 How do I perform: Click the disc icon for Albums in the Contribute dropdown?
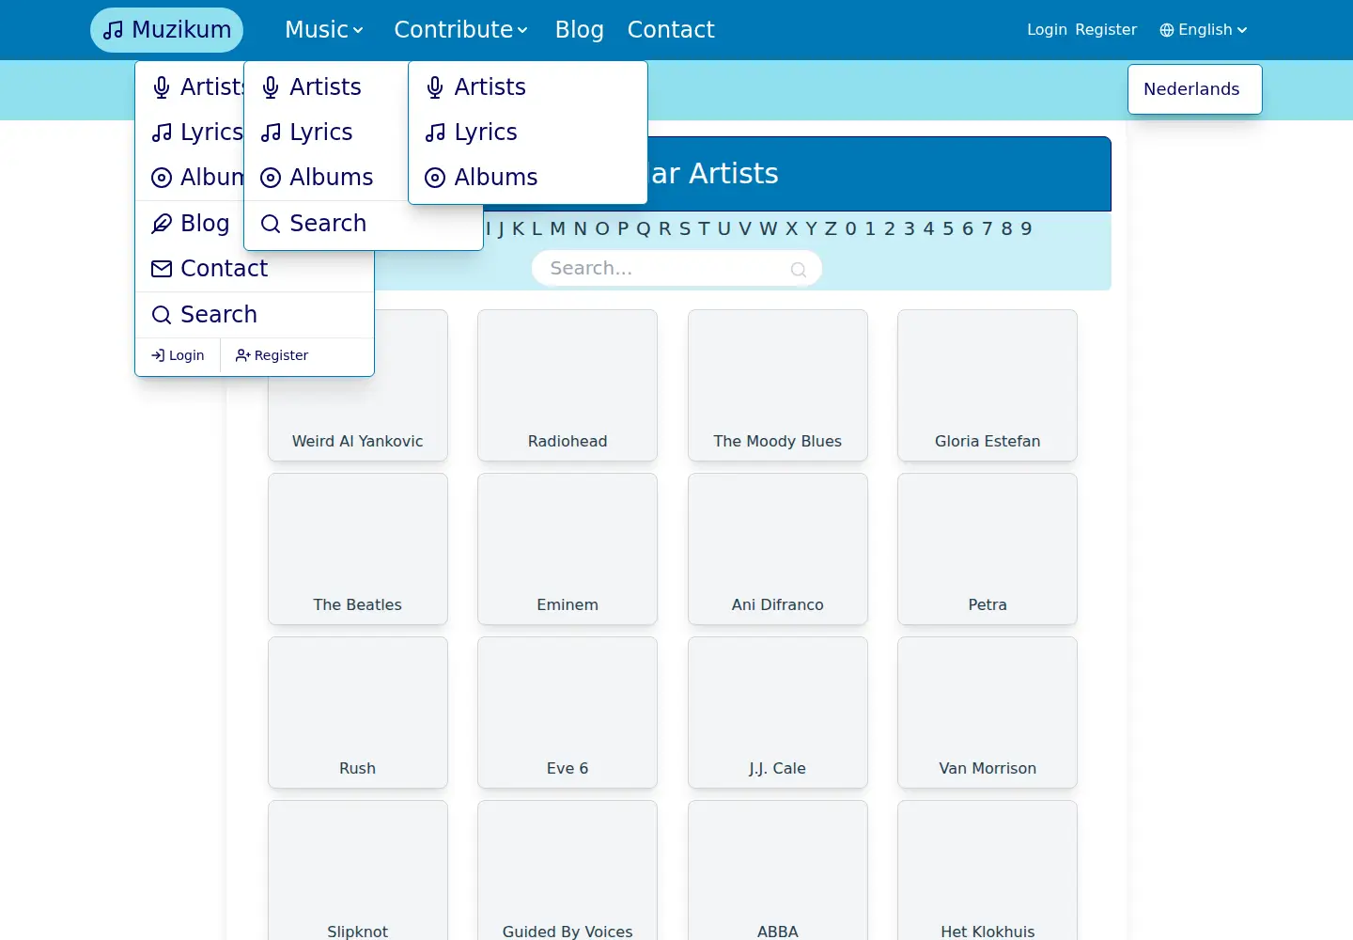point(435,178)
